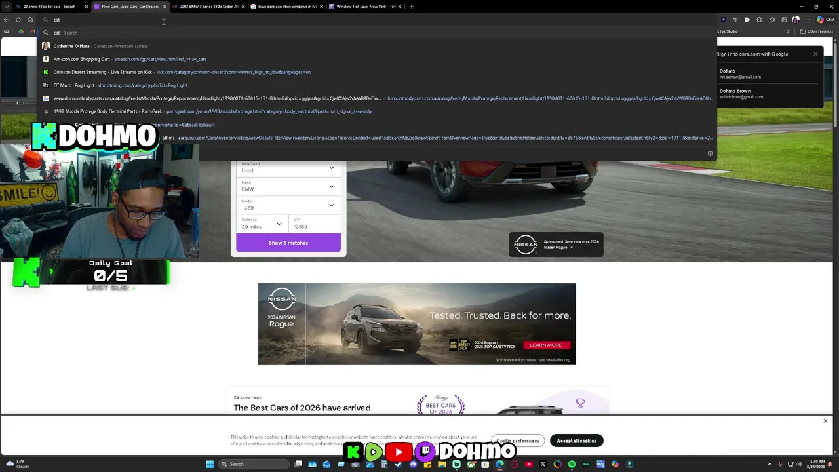Open the browser home icon
The height and width of the screenshot is (472, 839).
click(x=30, y=20)
